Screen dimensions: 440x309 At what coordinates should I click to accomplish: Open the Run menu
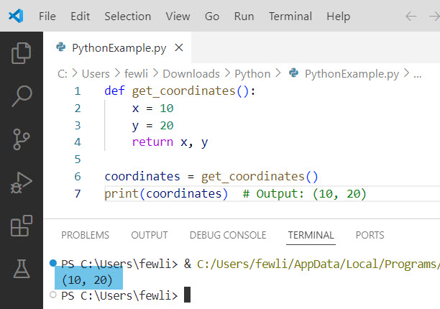point(244,17)
